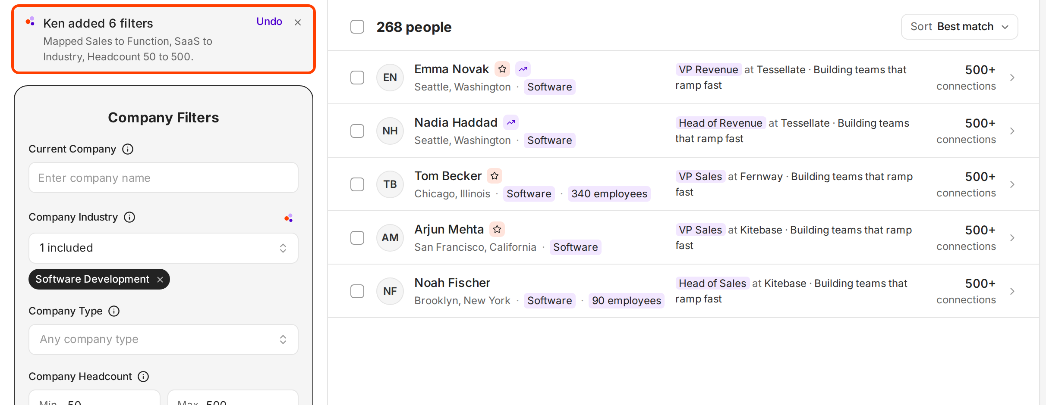Click the Current Company info icon
Image resolution: width=1046 pixels, height=405 pixels.
point(128,149)
